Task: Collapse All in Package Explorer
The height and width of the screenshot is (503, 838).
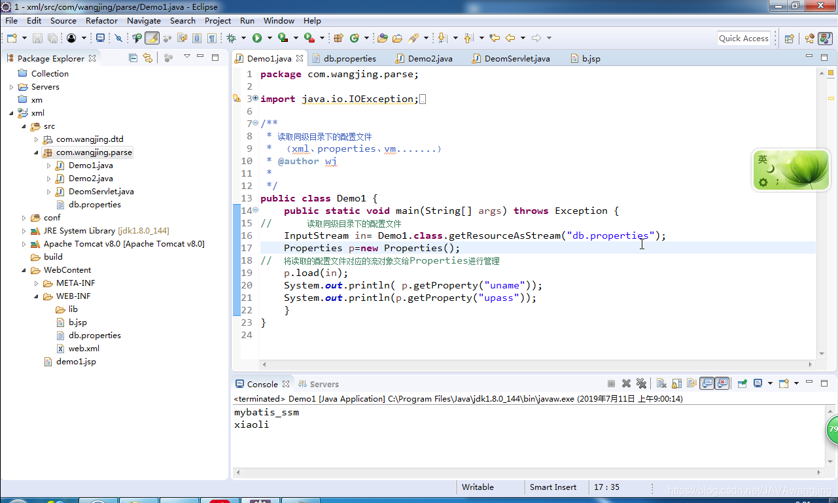Action: [x=133, y=58]
